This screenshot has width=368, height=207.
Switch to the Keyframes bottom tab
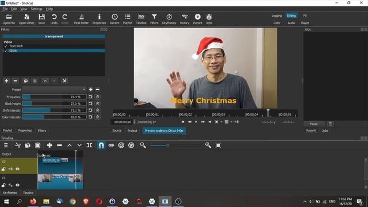pyautogui.click(x=10, y=193)
